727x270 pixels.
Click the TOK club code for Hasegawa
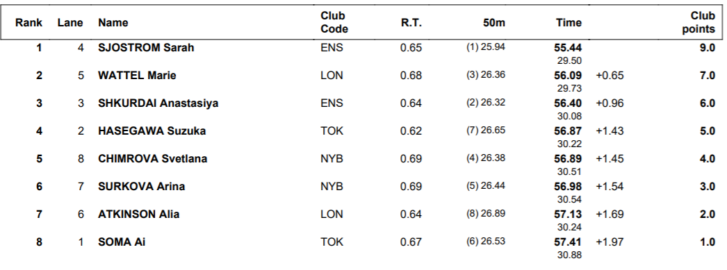332,131
